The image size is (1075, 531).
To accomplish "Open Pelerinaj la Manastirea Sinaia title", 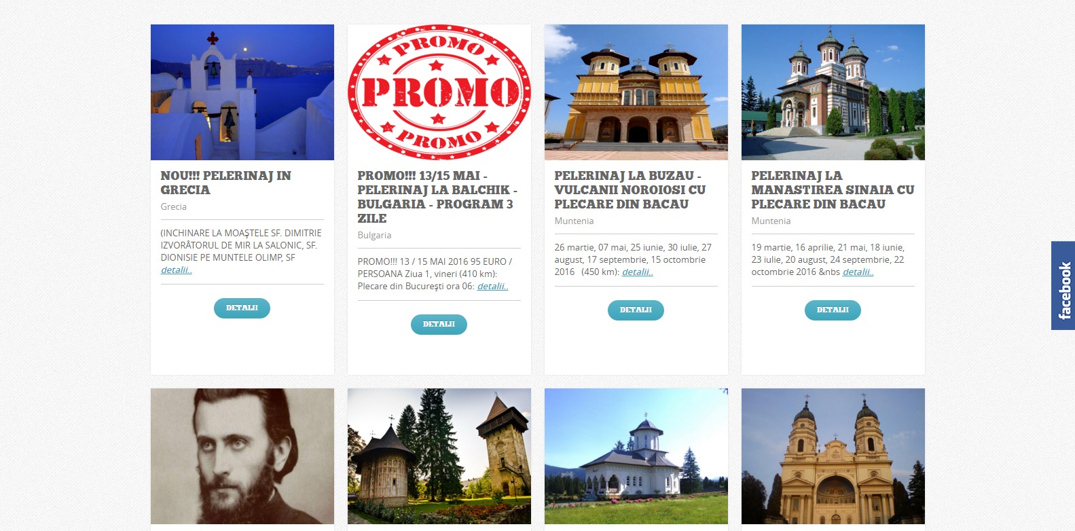I will pyautogui.click(x=833, y=190).
